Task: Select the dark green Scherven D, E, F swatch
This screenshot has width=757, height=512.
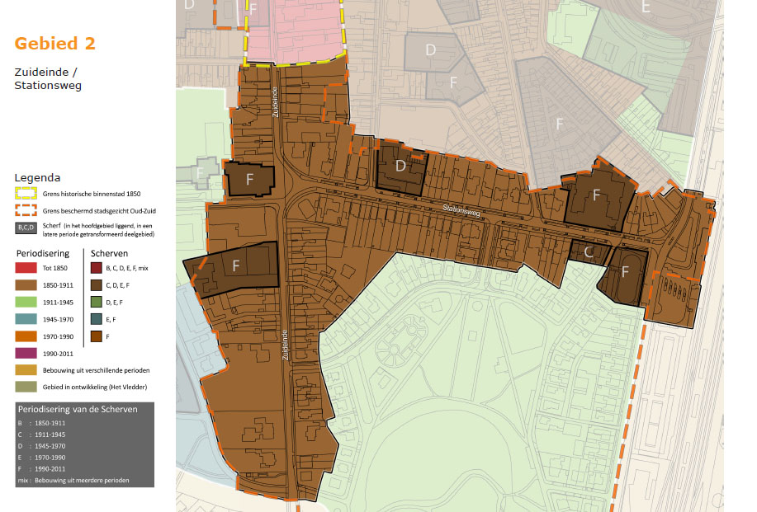Action: pyautogui.click(x=97, y=303)
